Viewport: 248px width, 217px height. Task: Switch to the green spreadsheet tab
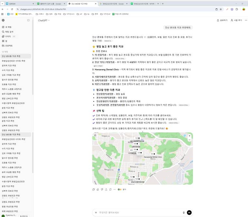[x=51, y=4]
